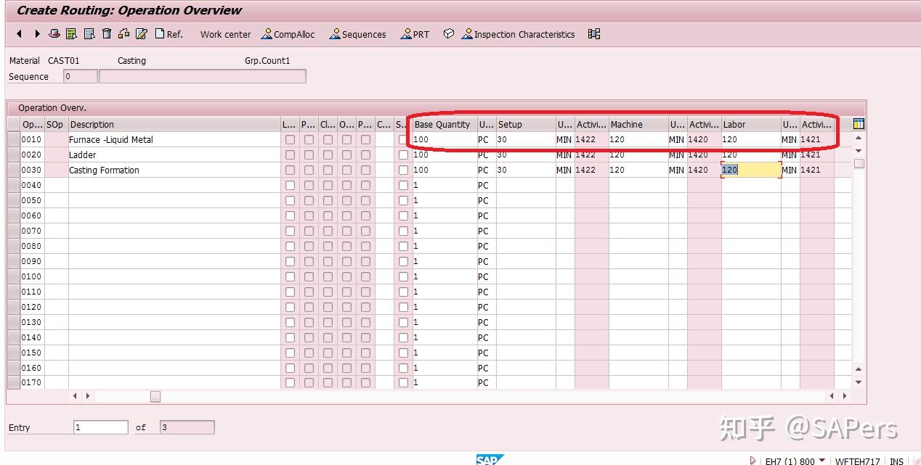The width and height of the screenshot is (921, 465).
Task: Click the Entry number input field
Action: 100,427
